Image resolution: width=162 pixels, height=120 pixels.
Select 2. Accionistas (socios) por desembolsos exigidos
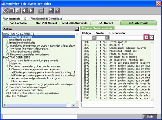[35, 78]
